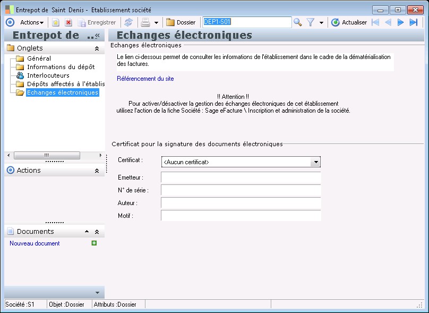This screenshot has height=313, width=429.
Task: Click the Actualiser button
Action: tap(349, 22)
